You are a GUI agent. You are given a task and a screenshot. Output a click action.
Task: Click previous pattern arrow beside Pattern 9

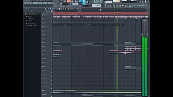pyautogui.click(x=91, y=5)
